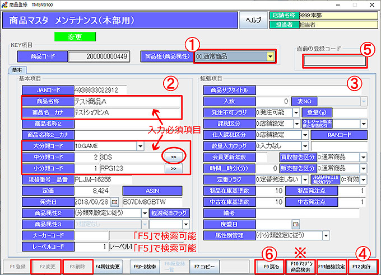Screen dimensions: 381x275
Task: Click the app icon in title bar
Action: point(4,4)
